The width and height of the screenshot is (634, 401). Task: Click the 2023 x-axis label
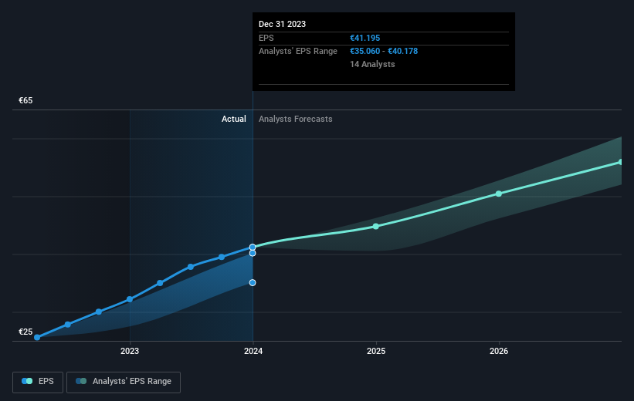pos(130,352)
